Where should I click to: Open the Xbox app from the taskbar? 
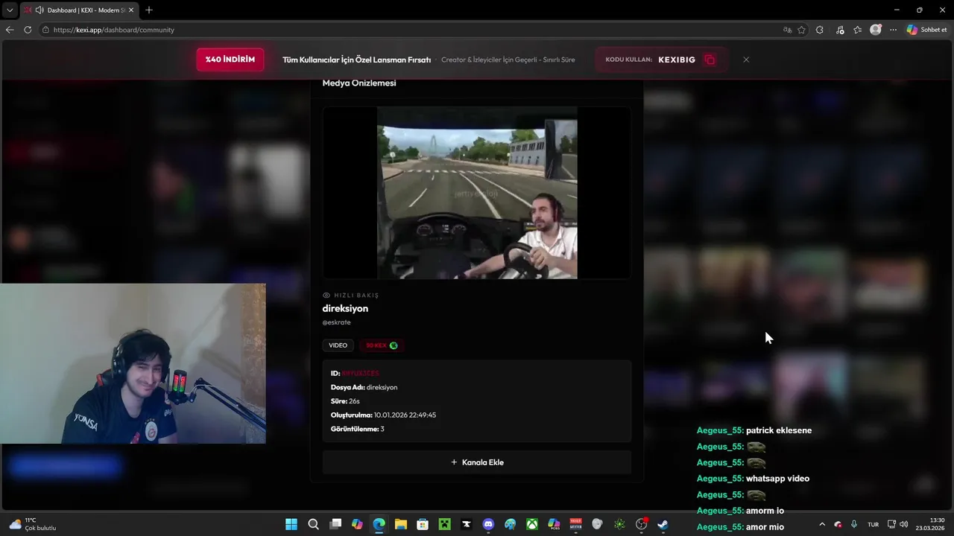pos(532,524)
